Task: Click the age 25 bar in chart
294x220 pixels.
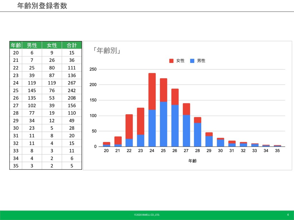Action: pyautogui.click(x=163, y=112)
